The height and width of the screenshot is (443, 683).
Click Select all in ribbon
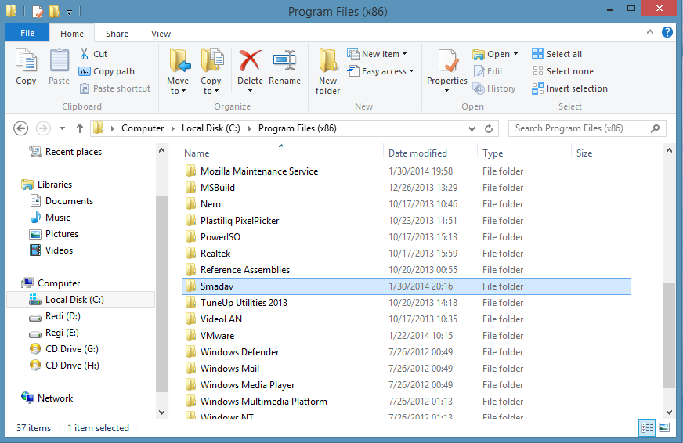click(557, 54)
